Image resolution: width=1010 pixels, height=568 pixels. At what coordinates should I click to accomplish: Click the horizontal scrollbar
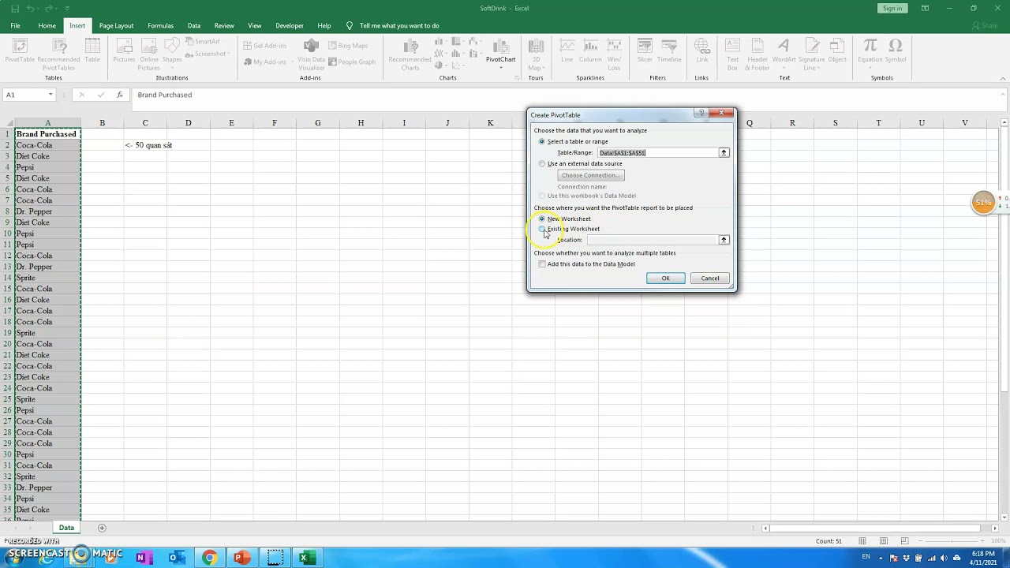(876, 528)
